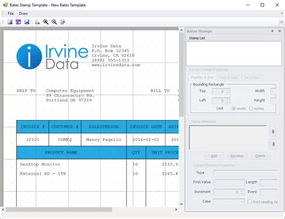This screenshot has width=285, height=219.
Task: Click the zoom in magnifier icon
Action: [x=46, y=22]
